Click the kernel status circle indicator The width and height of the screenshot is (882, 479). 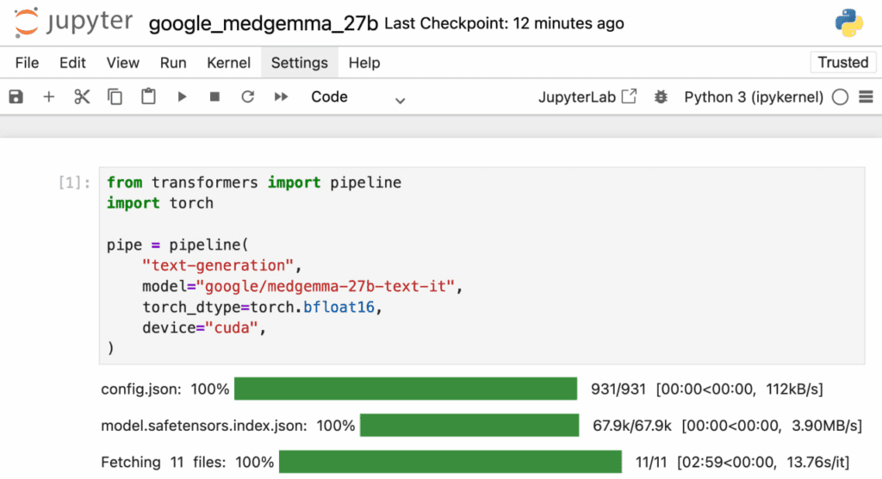tap(841, 97)
